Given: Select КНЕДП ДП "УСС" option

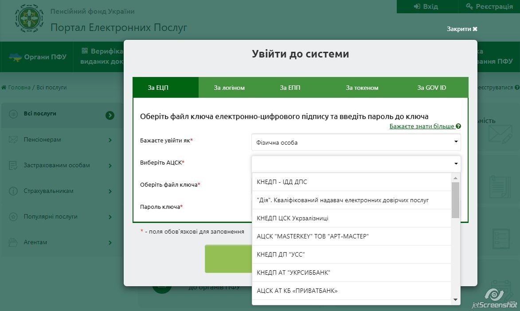Looking at the screenshot, I should pos(352,254).
